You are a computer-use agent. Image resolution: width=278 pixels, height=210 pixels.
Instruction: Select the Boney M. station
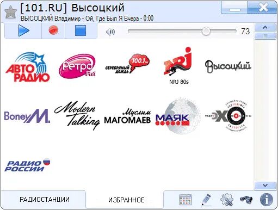coord(27,116)
